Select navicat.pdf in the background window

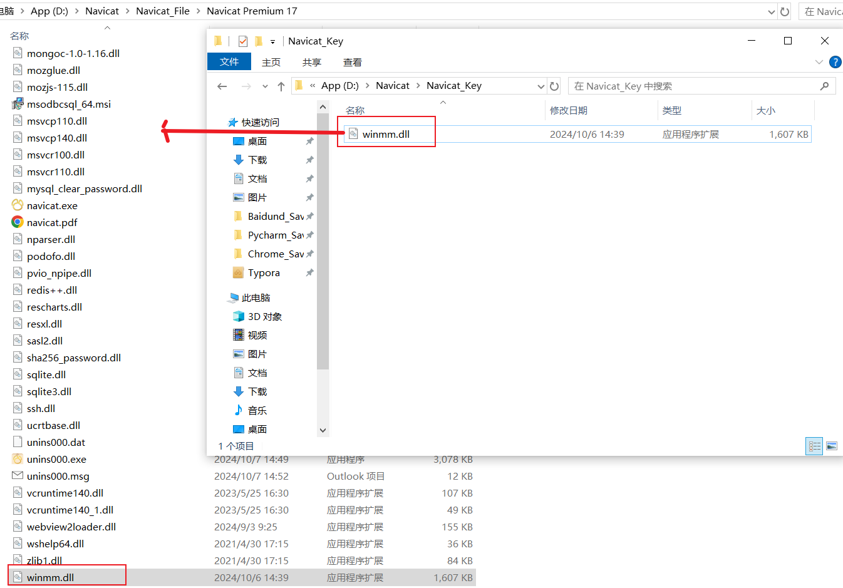click(x=52, y=222)
